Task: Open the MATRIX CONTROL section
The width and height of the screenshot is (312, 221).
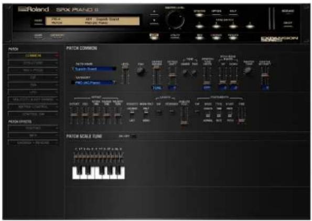Action: point(33,107)
